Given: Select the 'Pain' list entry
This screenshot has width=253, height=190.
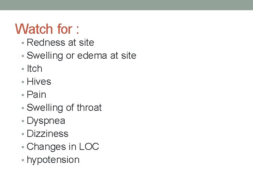Looking at the screenshot, I should click(37, 95).
